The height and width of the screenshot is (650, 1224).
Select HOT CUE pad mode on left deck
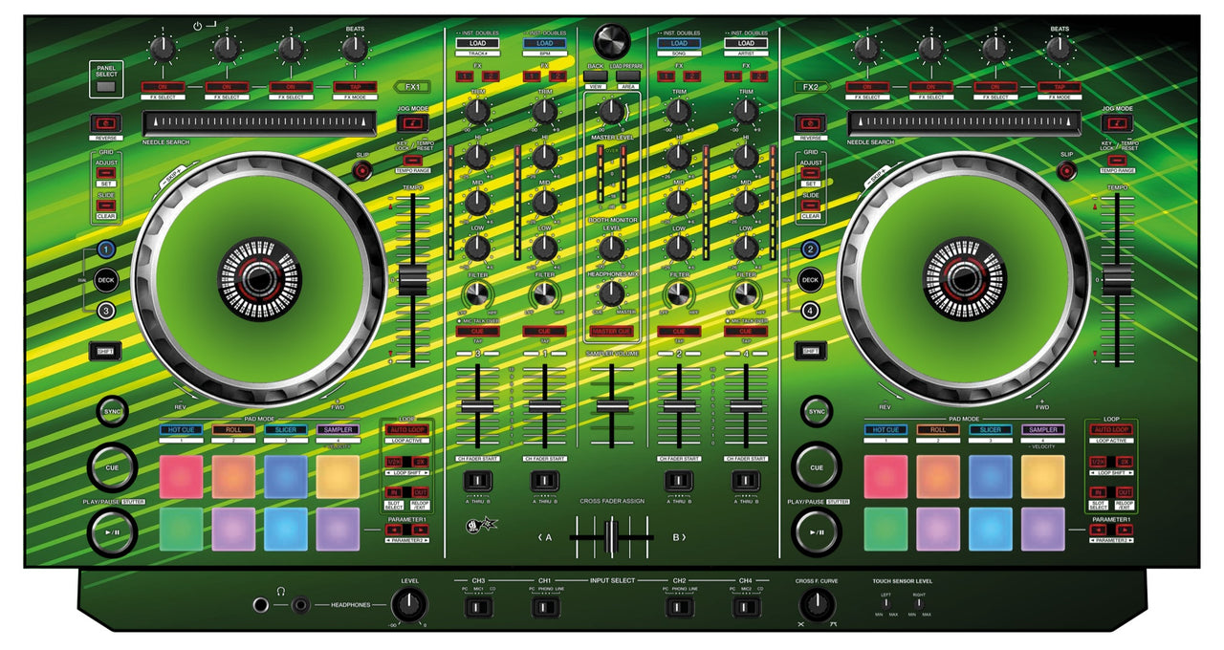tap(181, 430)
